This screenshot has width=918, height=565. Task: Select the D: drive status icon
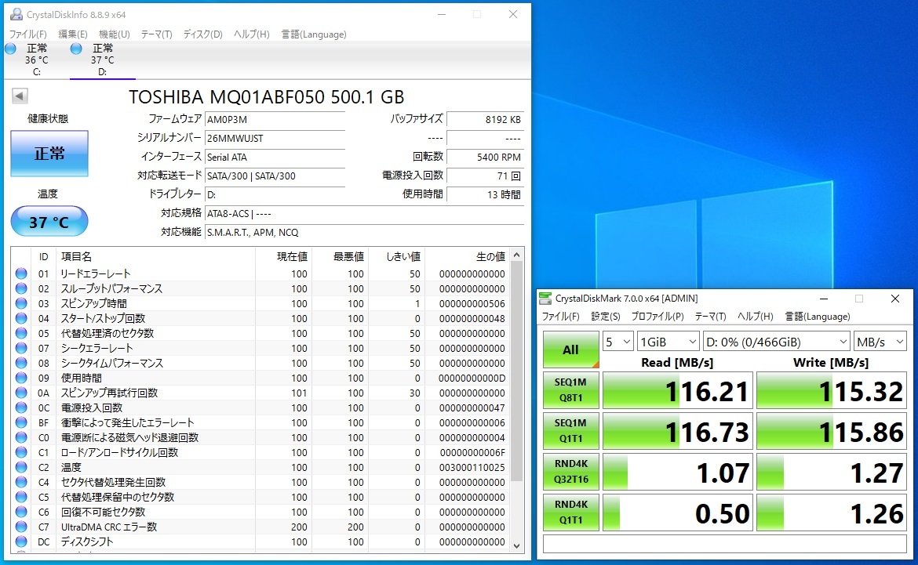(76, 49)
